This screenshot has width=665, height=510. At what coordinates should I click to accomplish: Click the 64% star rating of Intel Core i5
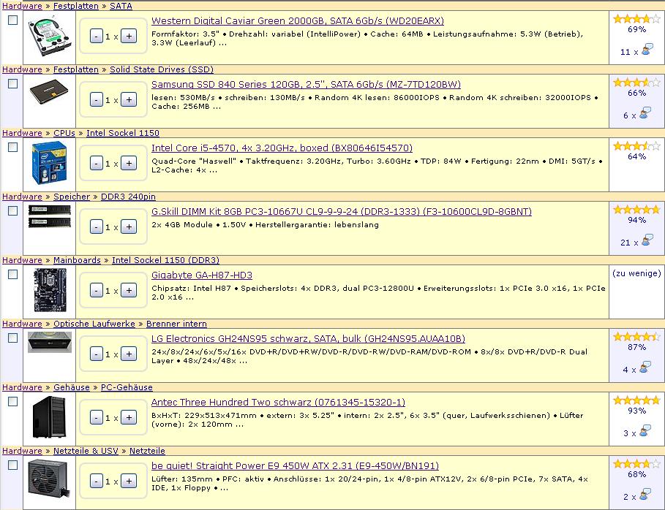(636, 145)
